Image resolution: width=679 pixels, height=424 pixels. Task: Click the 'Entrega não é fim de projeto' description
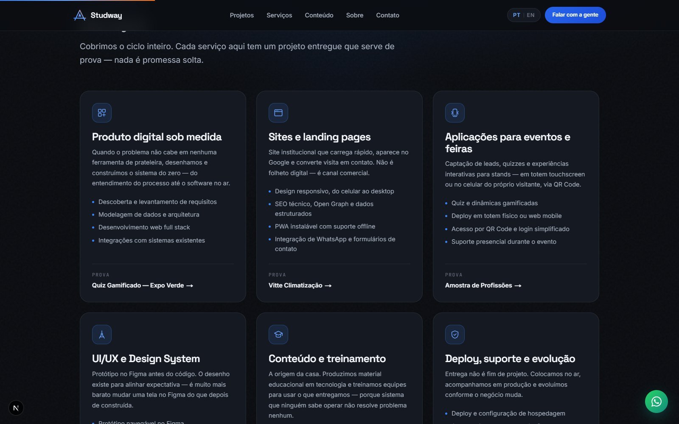pyautogui.click(x=513, y=385)
